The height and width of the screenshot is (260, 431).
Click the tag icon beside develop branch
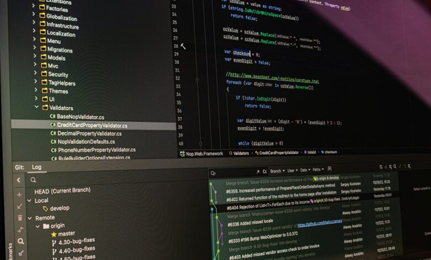coord(46,208)
